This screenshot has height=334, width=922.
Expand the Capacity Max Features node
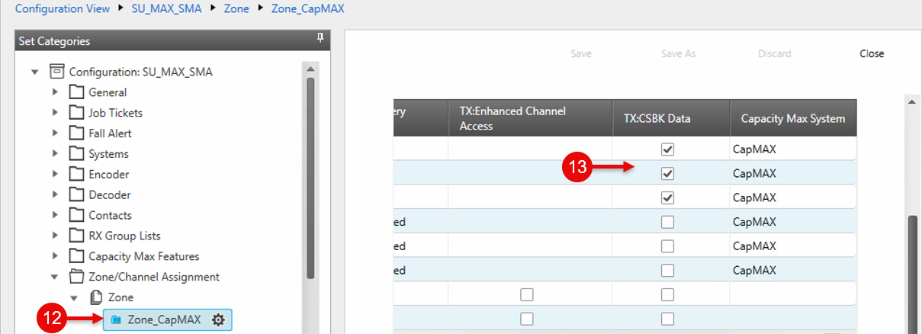pyautogui.click(x=55, y=257)
